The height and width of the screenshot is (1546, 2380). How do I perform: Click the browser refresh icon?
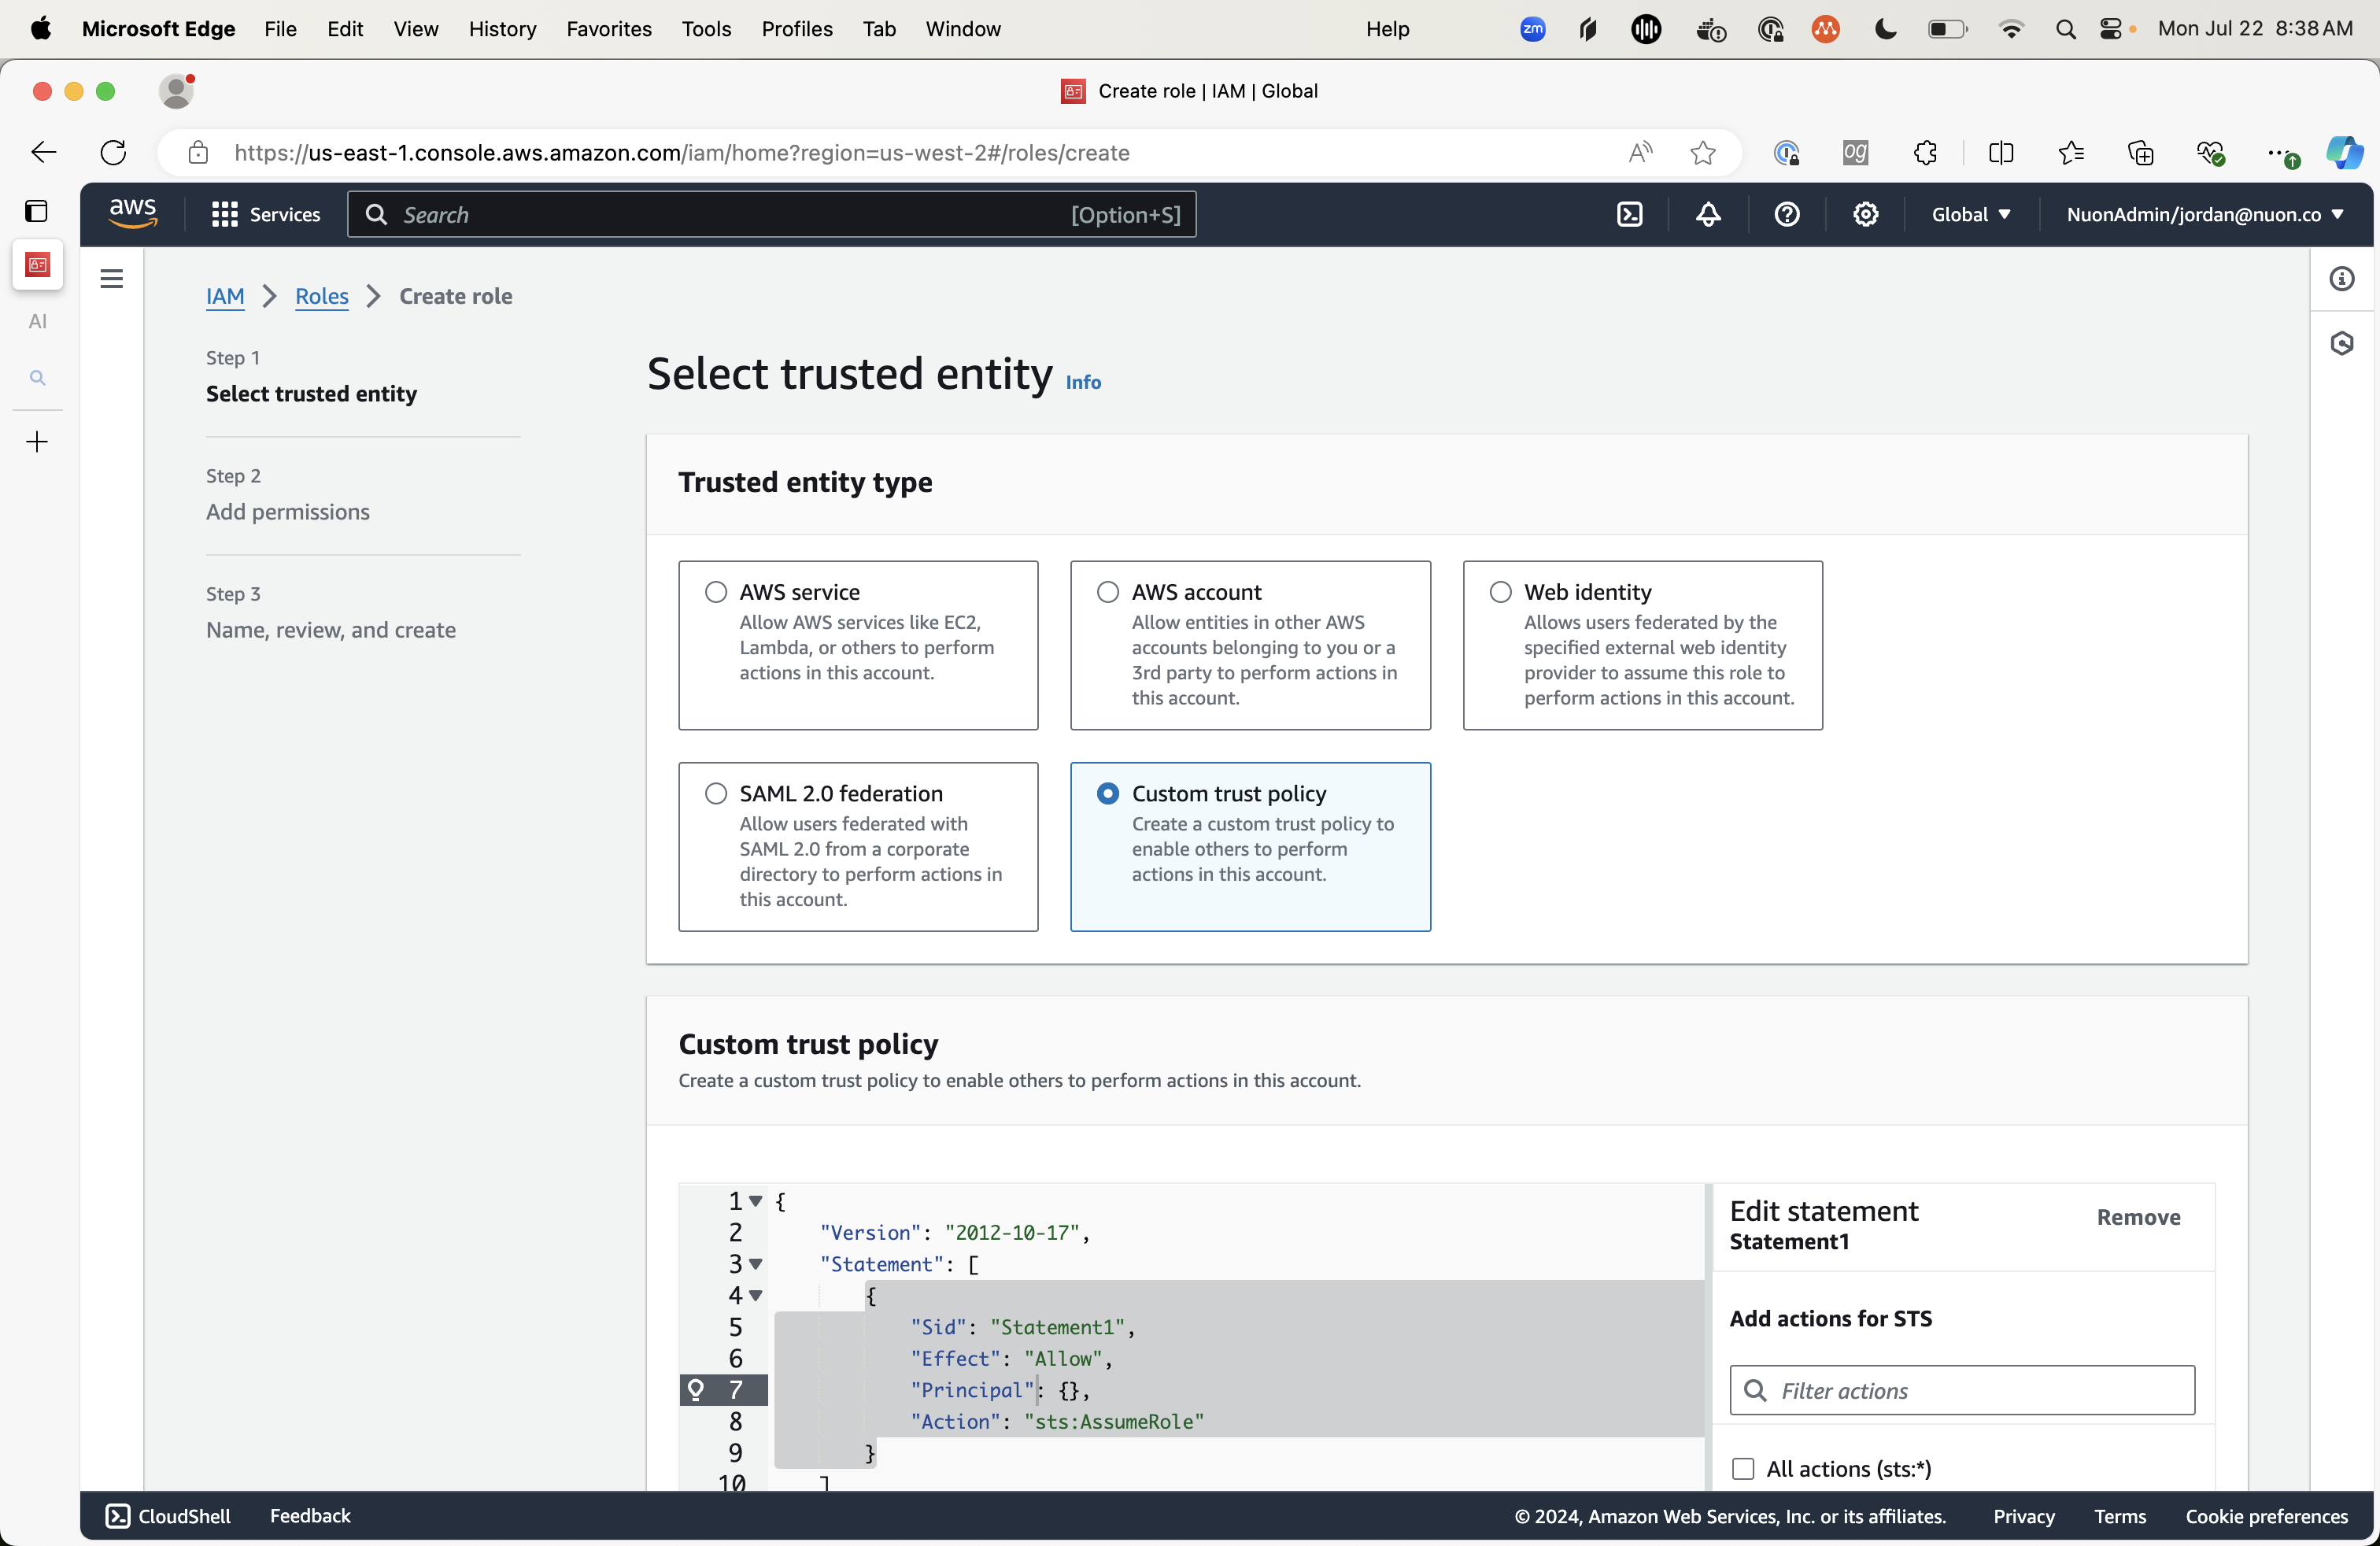tap(114, 153)
